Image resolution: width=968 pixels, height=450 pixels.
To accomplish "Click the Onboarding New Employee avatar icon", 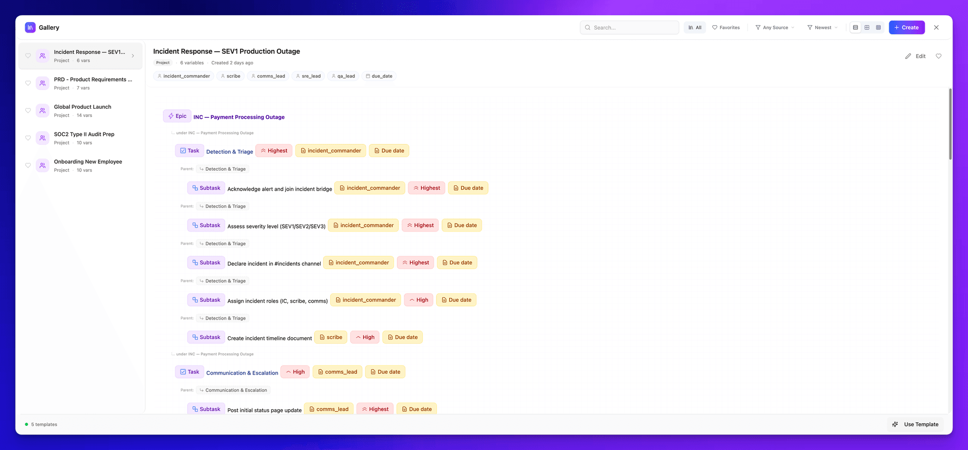I will coord(43,166).
